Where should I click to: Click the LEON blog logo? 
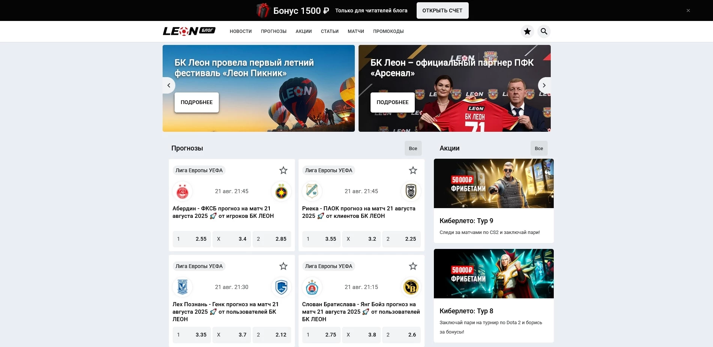[189, 31]
